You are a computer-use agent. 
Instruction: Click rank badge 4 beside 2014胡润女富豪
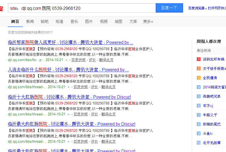click(199, 87)
